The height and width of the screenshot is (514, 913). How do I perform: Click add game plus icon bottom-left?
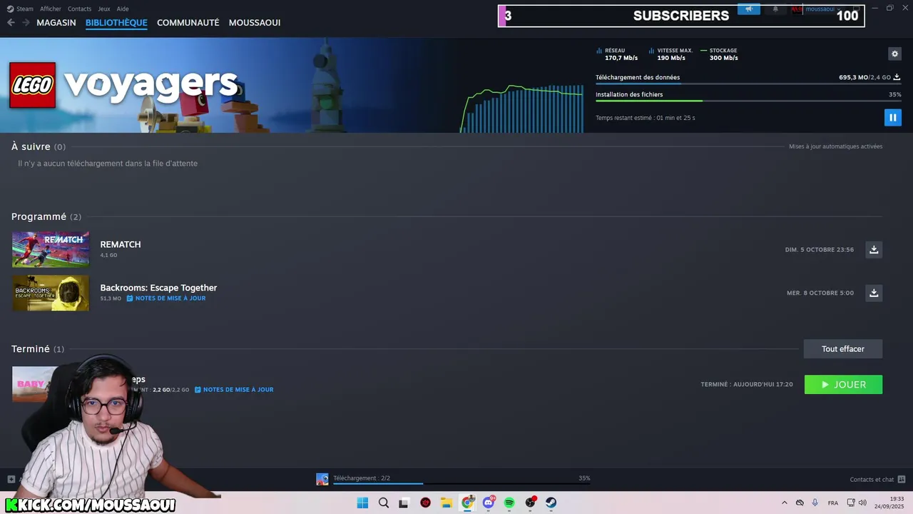click(x=11, y=480)
